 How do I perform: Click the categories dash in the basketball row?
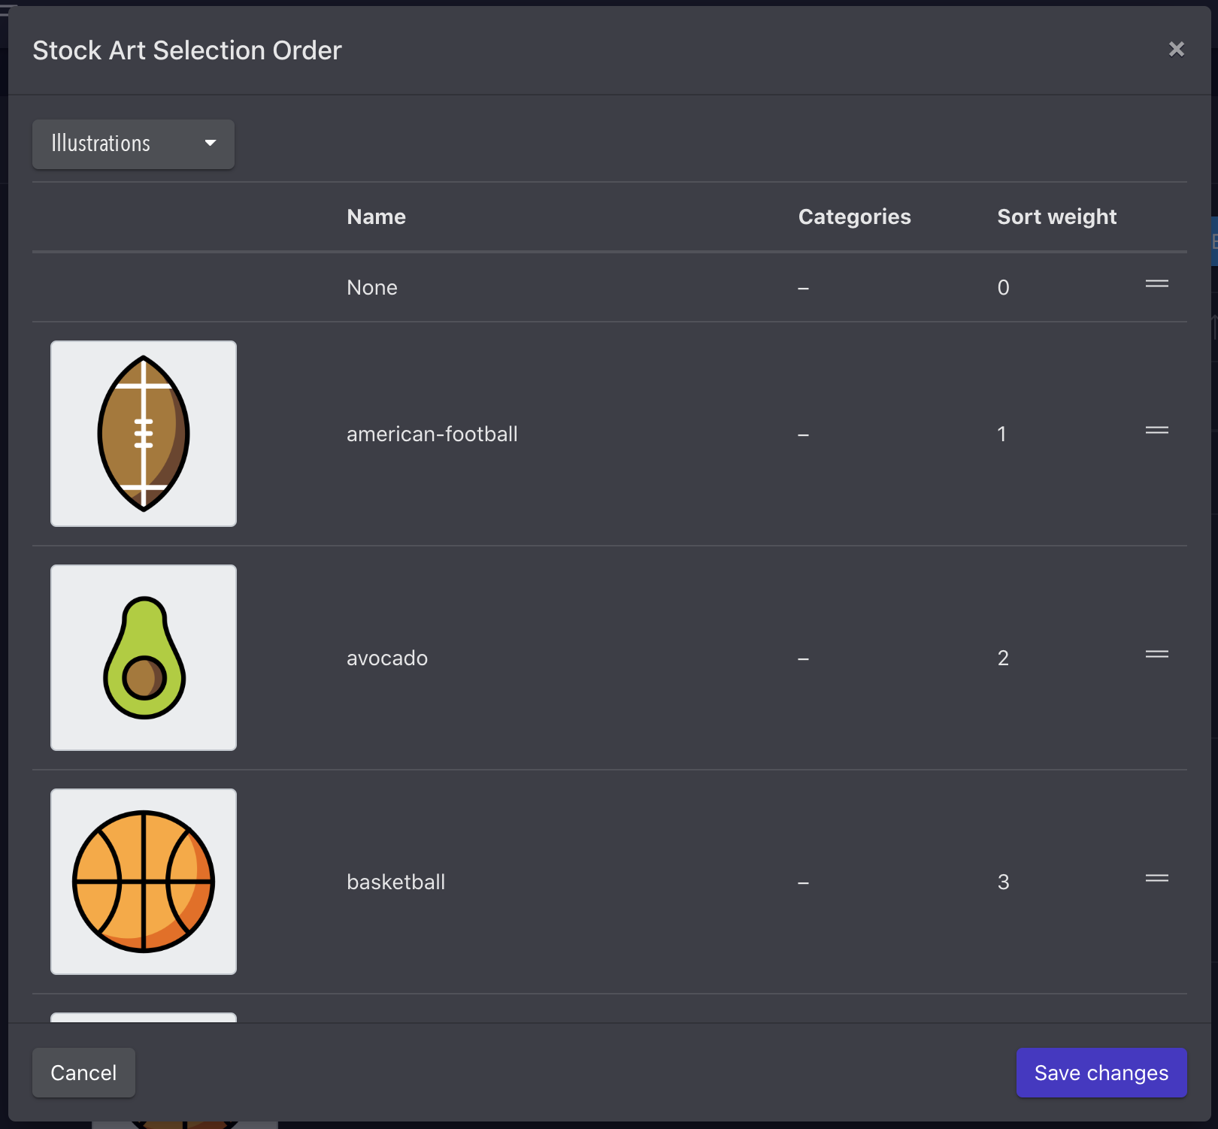point(803,883)
